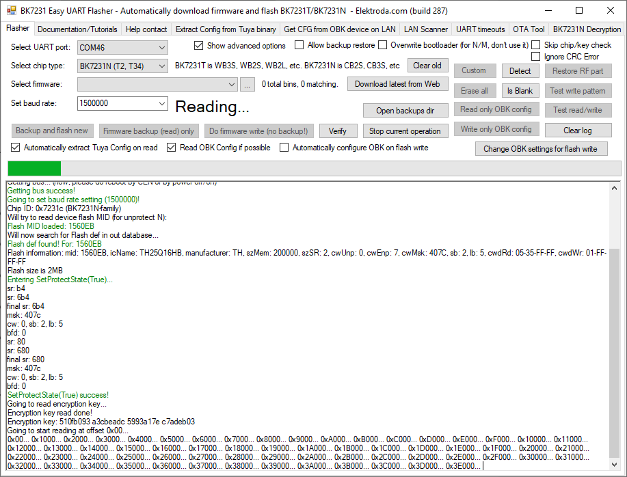Viewport: 627px width, 477px height.
Task: Click Stop current operation button
Action: click(x=405, y=131)
